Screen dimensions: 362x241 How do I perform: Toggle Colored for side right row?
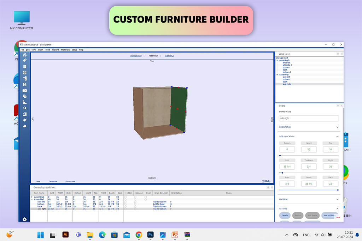pos(135,209)
